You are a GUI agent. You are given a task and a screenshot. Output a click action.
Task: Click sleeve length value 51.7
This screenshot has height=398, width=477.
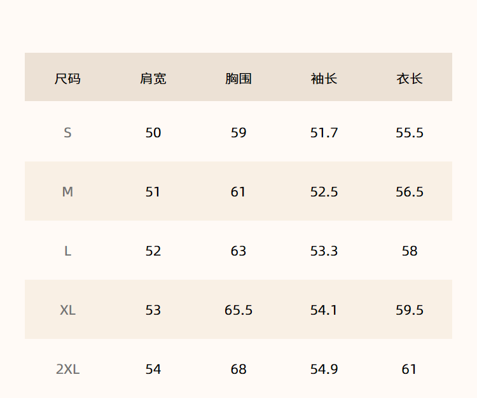coord(324,133)
